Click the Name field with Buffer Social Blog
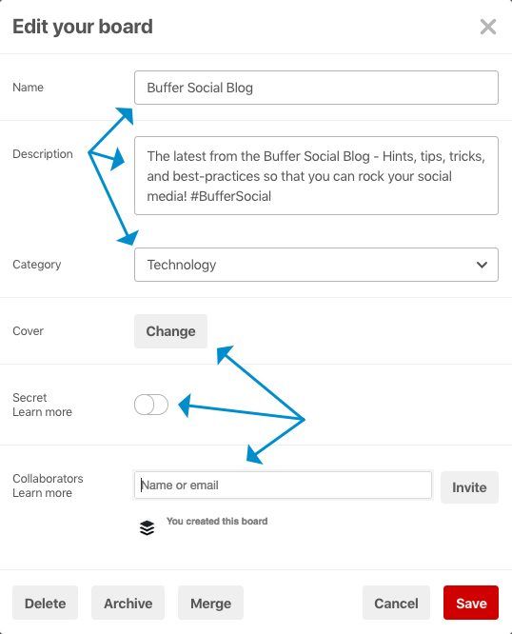This screenshot has height=634, width=512. tap(316, 88)
